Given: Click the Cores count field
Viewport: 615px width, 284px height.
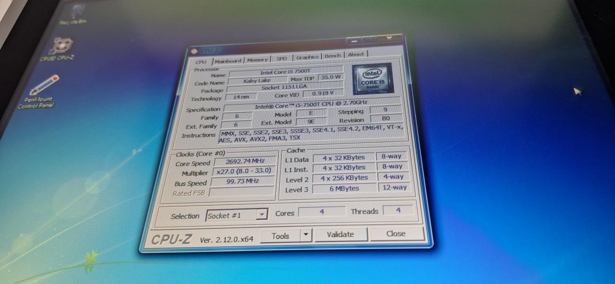Looking at the screenshot, I should pyautogui.click(x=322, y=212).
